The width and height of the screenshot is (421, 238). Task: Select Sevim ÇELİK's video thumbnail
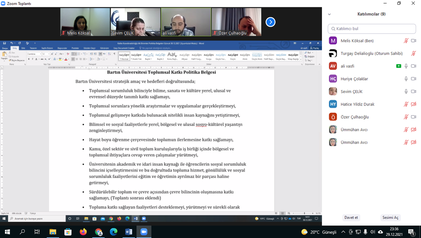click(x=135, y=22)
